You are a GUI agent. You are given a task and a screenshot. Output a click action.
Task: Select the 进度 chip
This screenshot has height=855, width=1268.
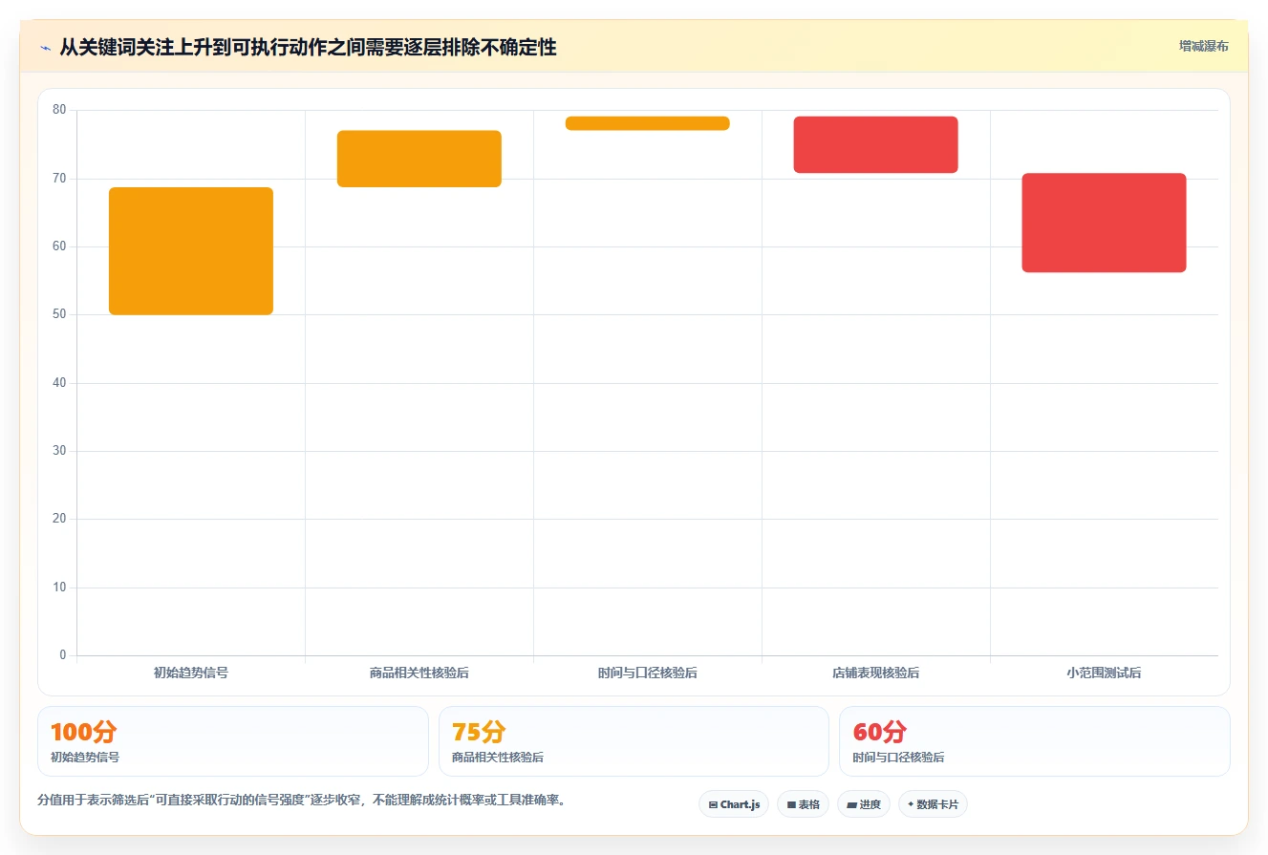(x=864, y=804)
